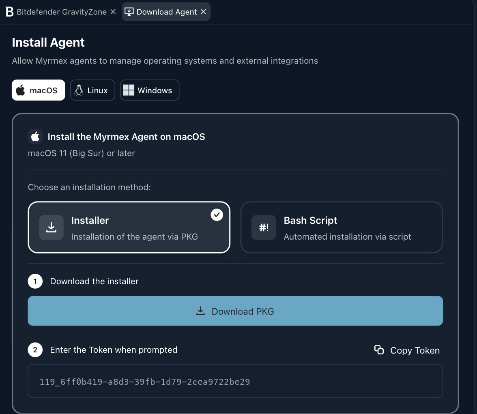Click 'Download the installer' step text

click(x=94, y=281)
